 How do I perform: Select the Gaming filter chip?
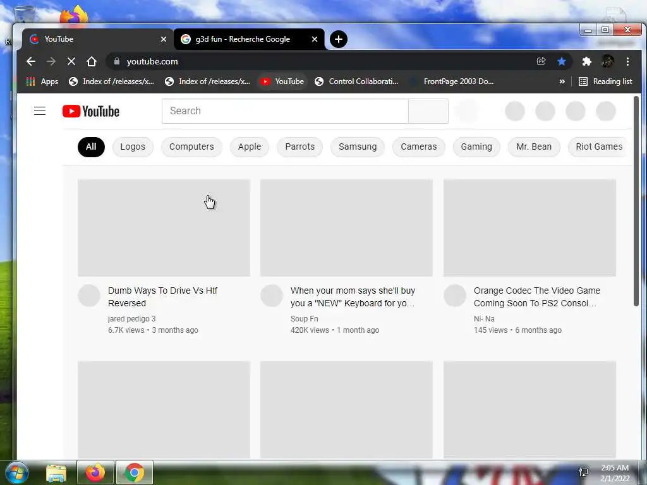476,147
